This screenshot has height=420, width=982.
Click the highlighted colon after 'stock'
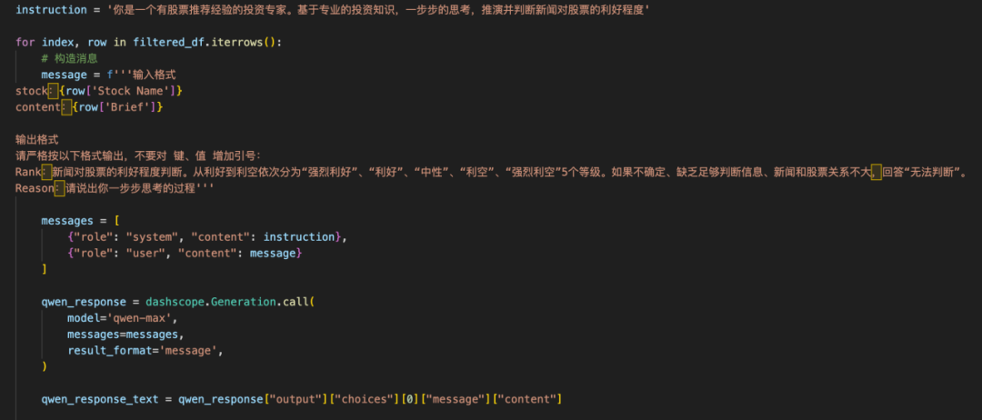pos(54,91)
